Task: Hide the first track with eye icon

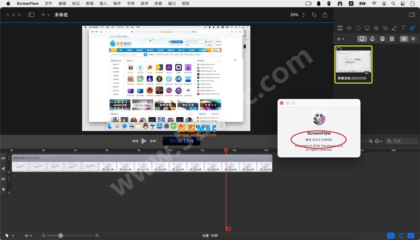Action: click(3, 158)
